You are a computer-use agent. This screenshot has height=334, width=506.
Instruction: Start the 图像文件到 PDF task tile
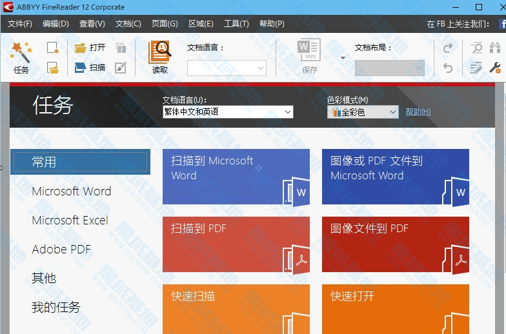click(x=396, y=244)
